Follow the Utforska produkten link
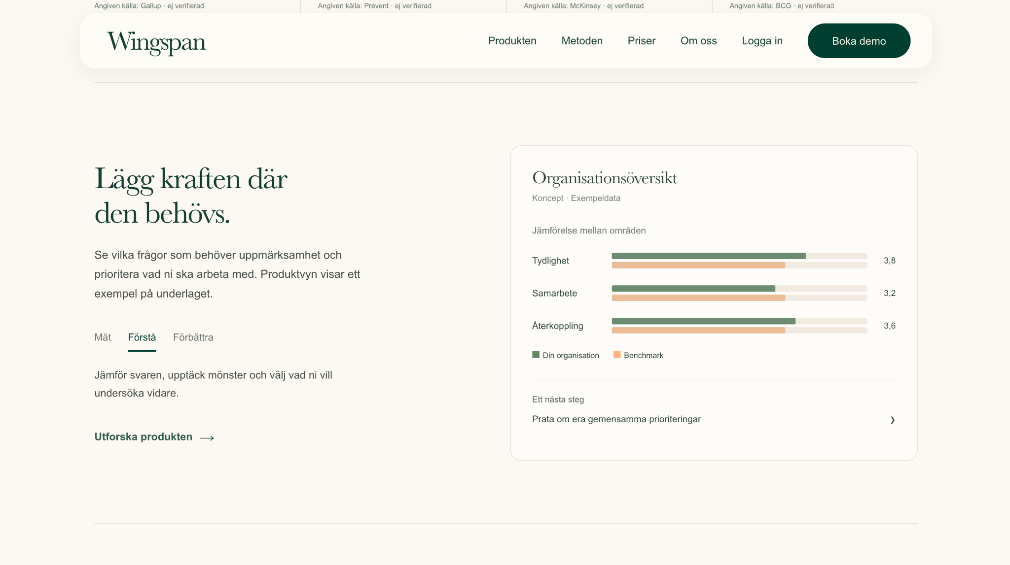This screenshot has width=1010, height=565. pyautogui.click(x=154, y=437)
